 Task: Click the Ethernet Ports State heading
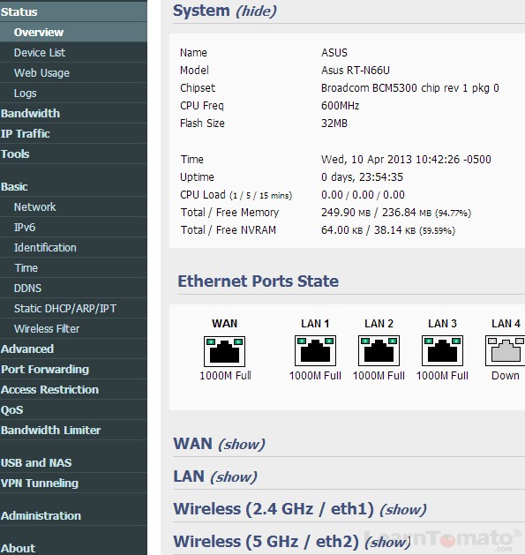point(258,281)
